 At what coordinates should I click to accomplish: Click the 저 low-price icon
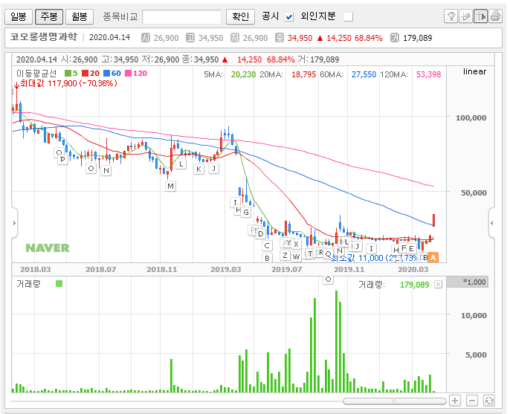tap(234, 38)
